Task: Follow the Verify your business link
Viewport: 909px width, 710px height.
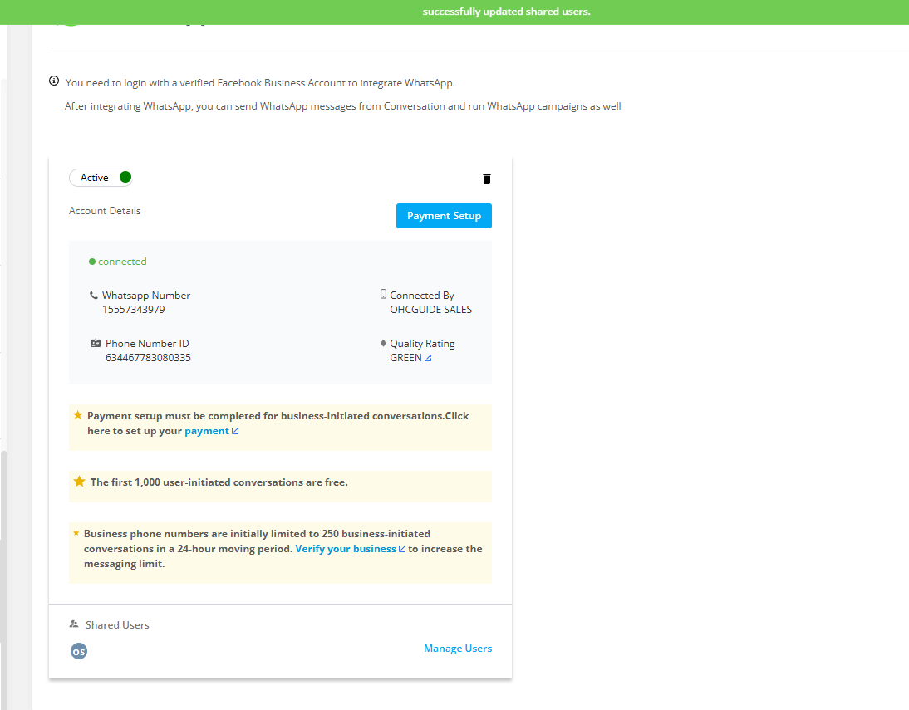Action: [x=346, y=548]
